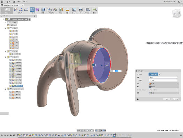Collapse the コンストラクション construction folder
The width and height of the screenshot is (183, 138).
tap(5, 89)
